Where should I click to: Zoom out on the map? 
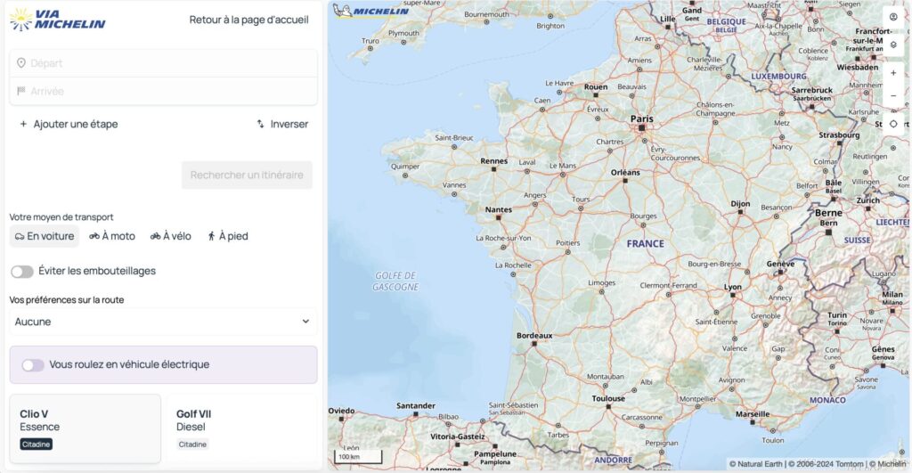pyautogui.click(x=893, y=96)
